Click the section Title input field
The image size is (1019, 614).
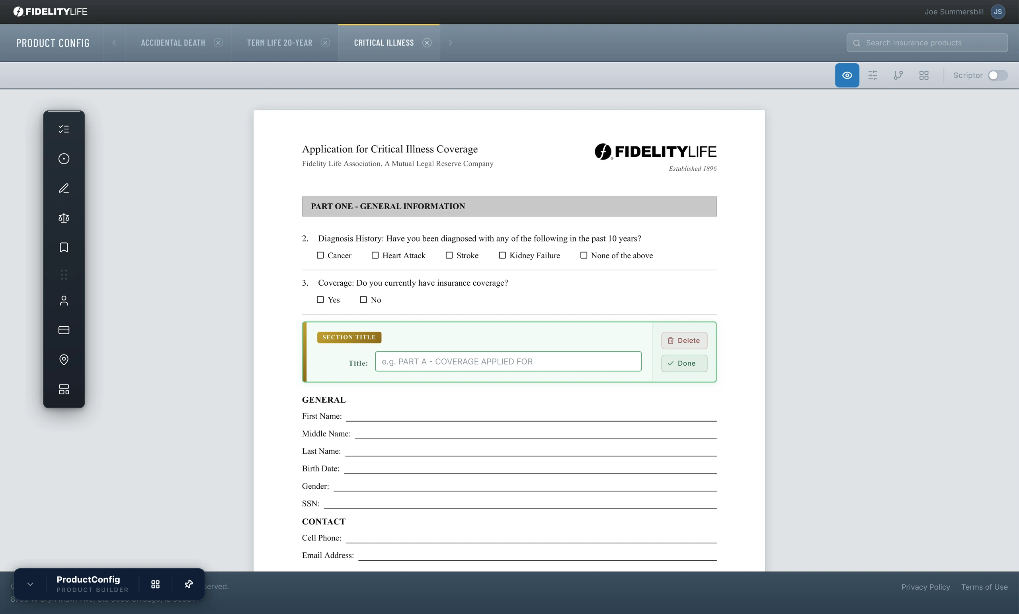click(508, 361)
